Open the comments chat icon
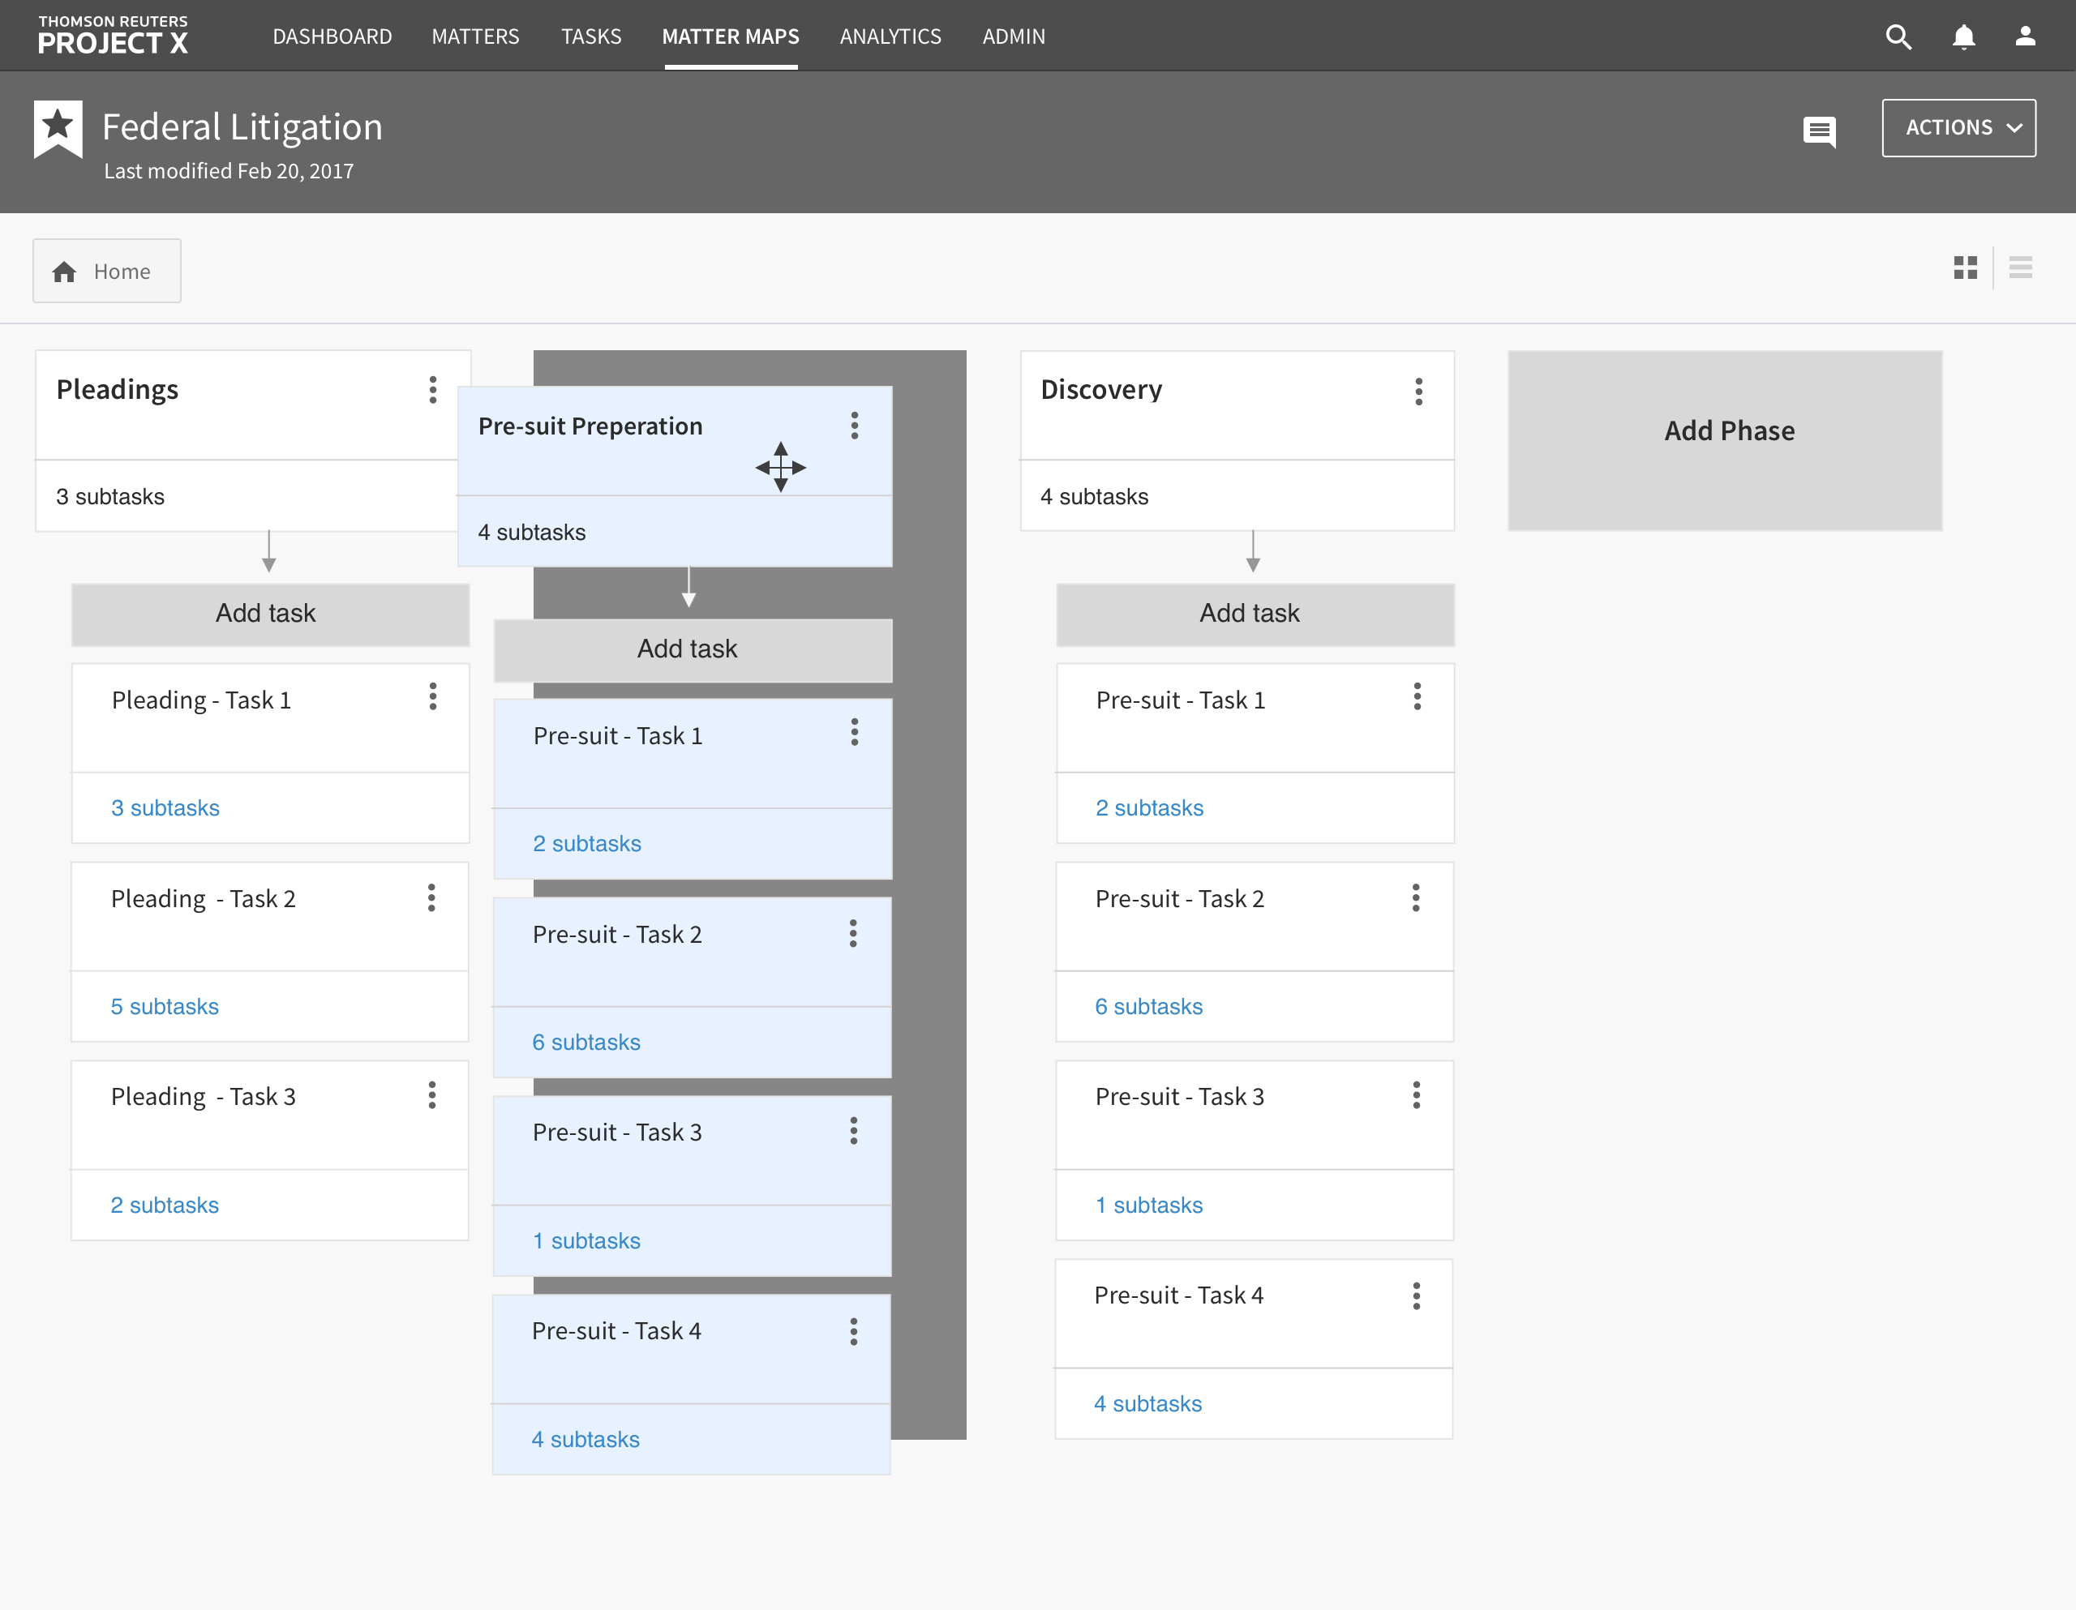Viewport: 2076px width, 1610px height. point(1818,131)
